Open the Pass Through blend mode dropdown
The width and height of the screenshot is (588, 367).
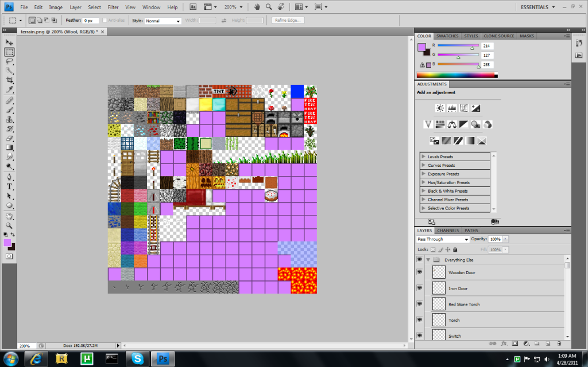tap(443, 239)
